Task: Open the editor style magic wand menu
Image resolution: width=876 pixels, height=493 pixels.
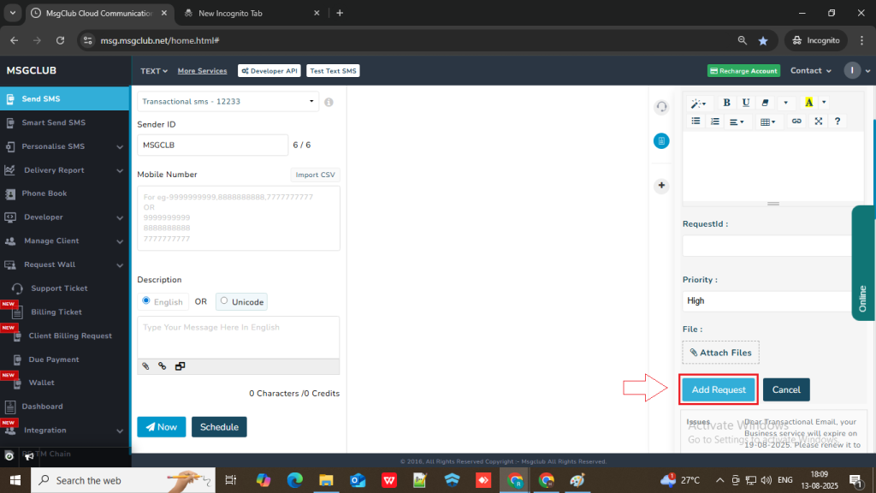Action: 698,103
